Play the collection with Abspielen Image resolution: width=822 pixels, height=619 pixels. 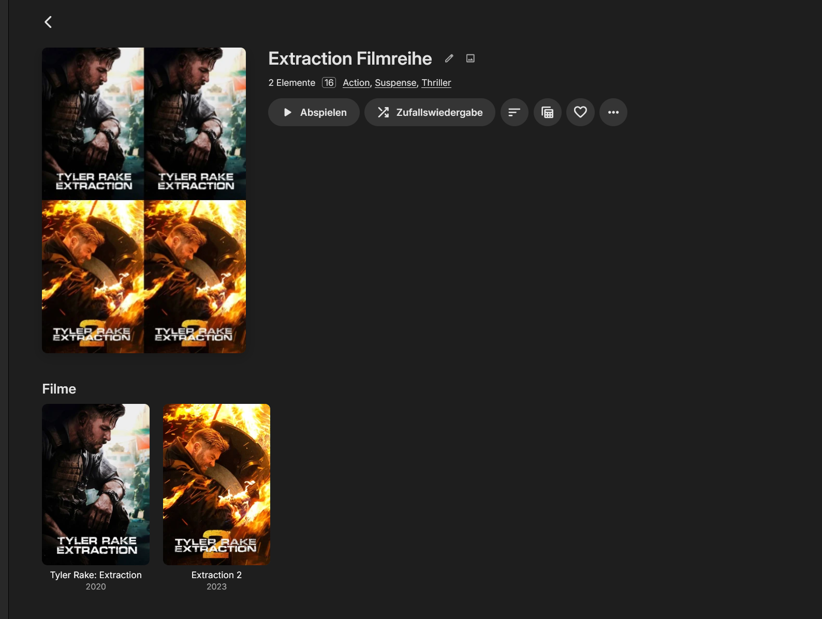point(314,112)
